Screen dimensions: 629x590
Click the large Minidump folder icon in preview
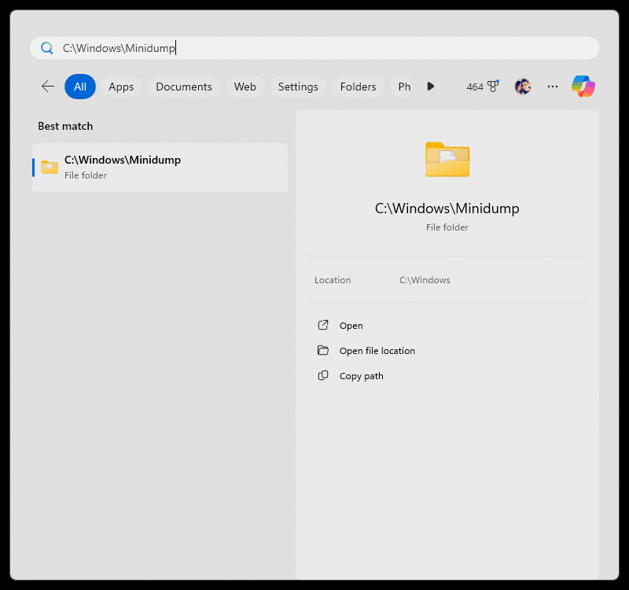[x=447, y=160]
